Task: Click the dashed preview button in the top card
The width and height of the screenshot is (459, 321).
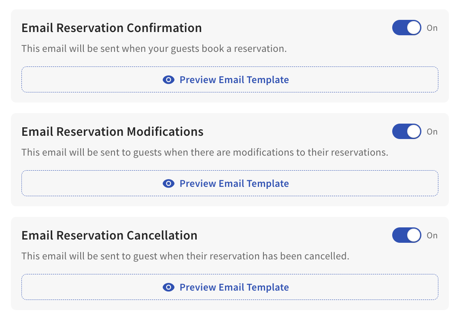Action: 229,79
